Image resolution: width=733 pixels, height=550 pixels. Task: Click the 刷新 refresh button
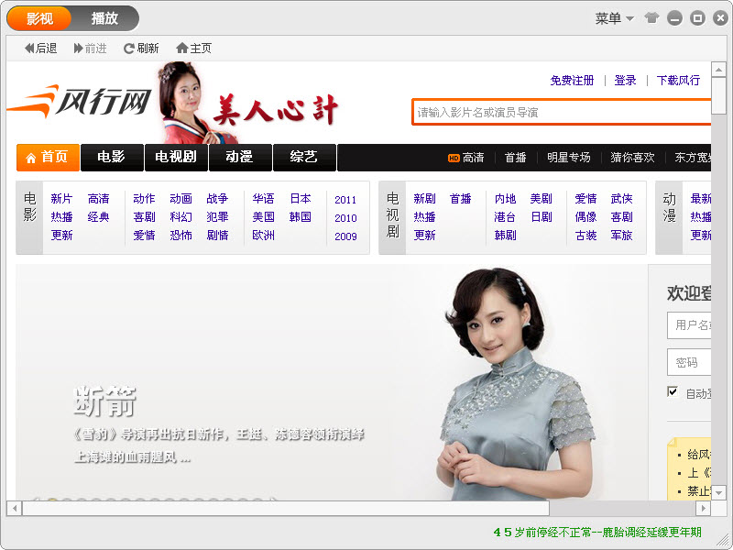coord(141,49)
